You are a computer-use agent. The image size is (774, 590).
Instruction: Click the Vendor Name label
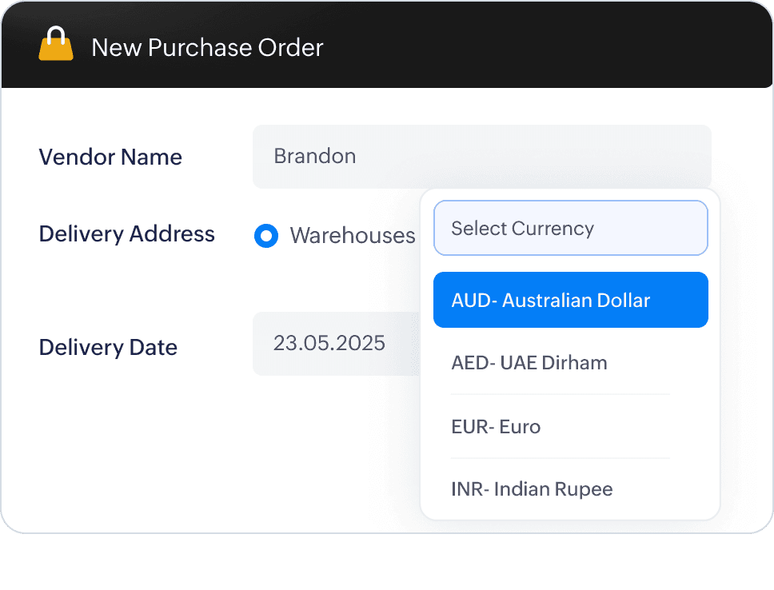(x=110, y=157)
